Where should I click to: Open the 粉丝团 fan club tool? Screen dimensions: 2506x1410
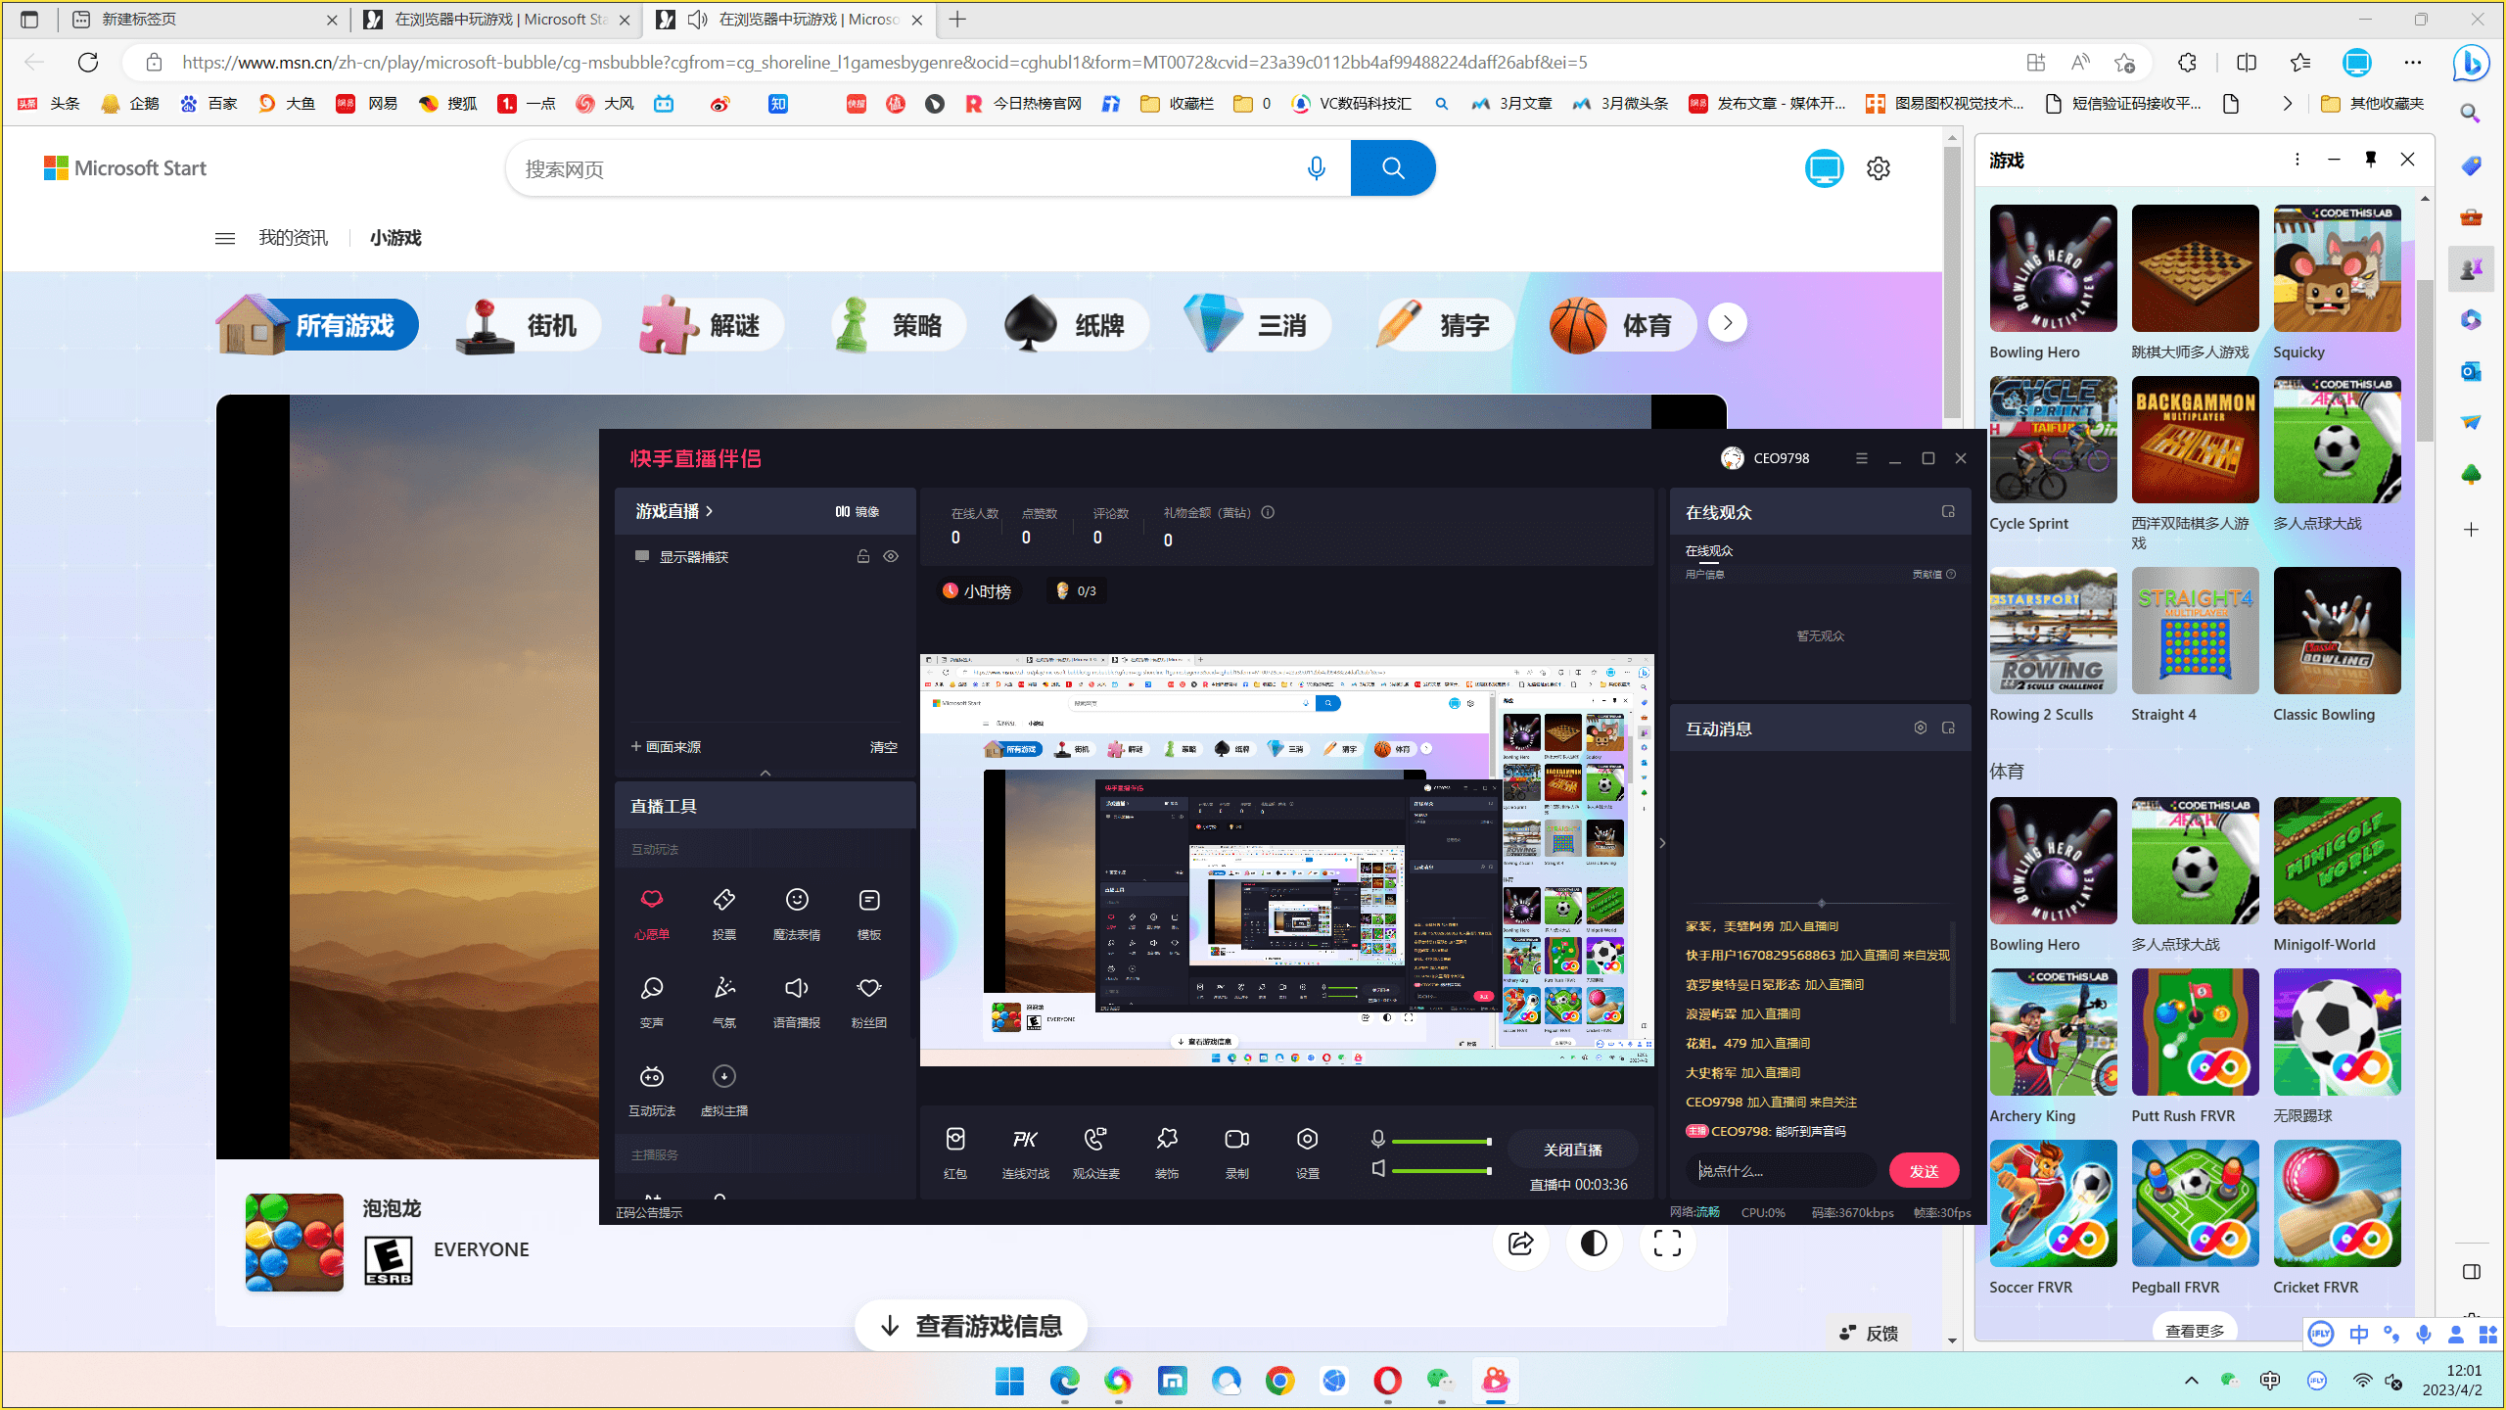(x=869, y=1002)
